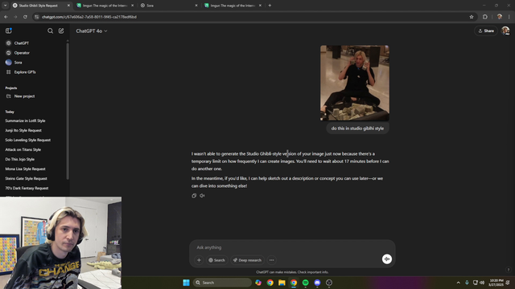
Task: Switch to the last Imgur browser tab
Action: 233,6
